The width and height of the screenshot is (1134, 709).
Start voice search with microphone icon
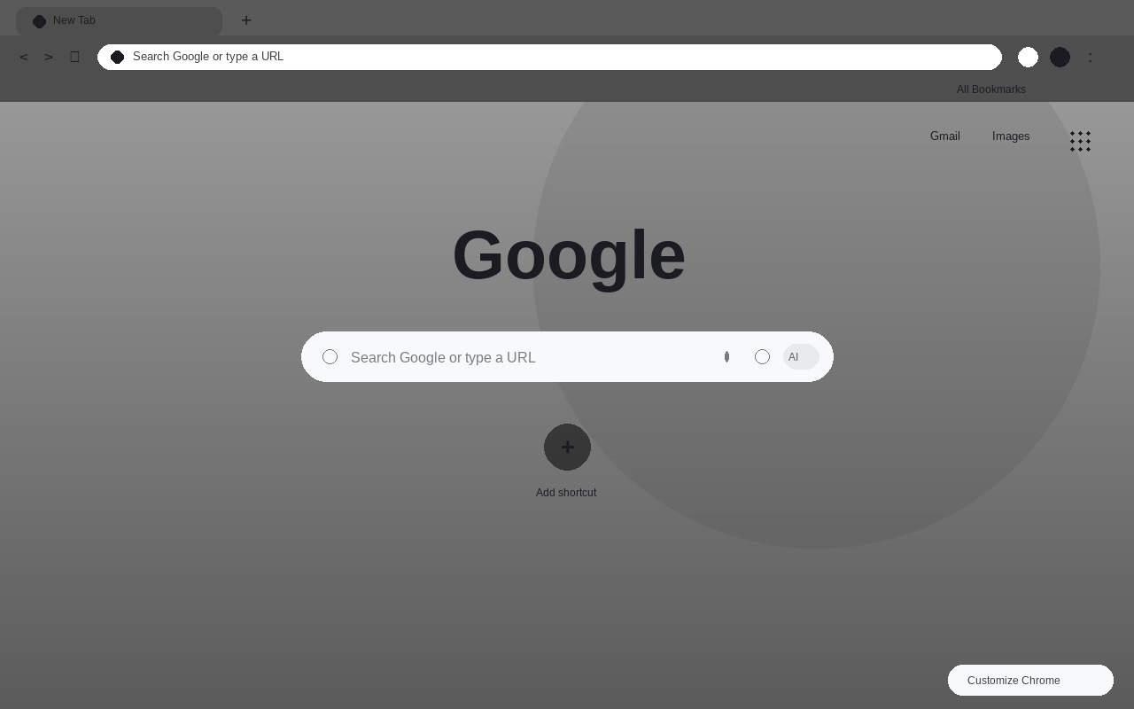tap(726, 357)
